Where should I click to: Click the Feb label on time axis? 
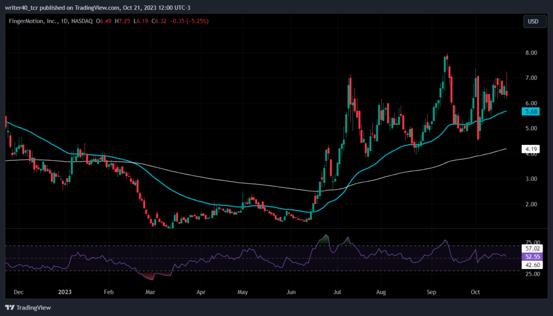click(x=109, y=292)
